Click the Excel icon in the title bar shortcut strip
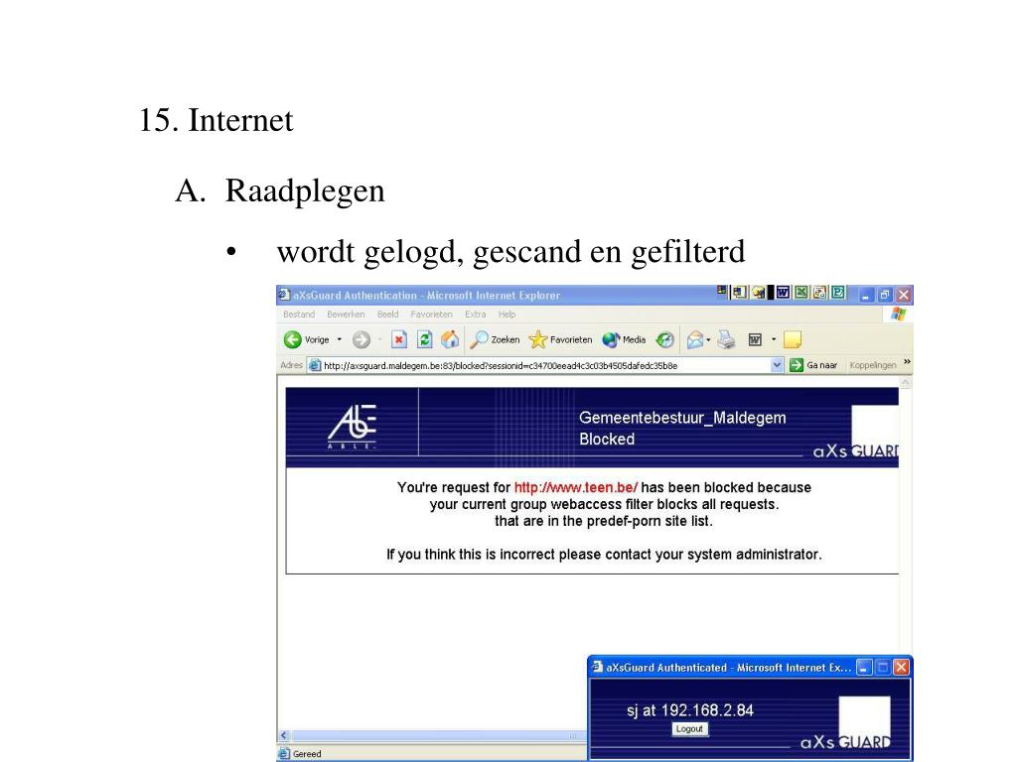The height and width of the screenshot is (762, 1017). point(801,293)
